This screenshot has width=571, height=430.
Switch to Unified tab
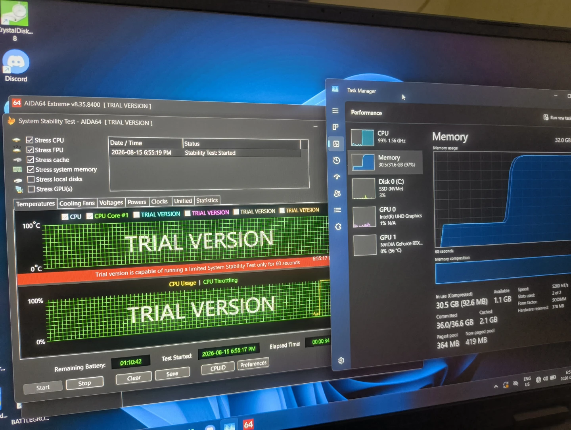click(x=183, y=201)
